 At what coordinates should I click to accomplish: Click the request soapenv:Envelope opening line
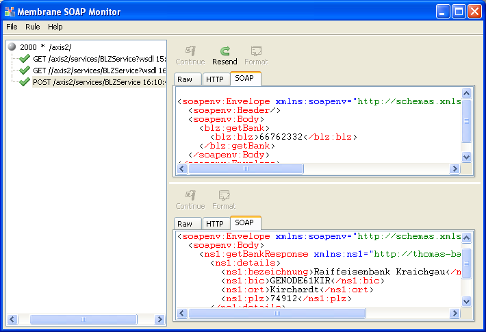(319, 101)
